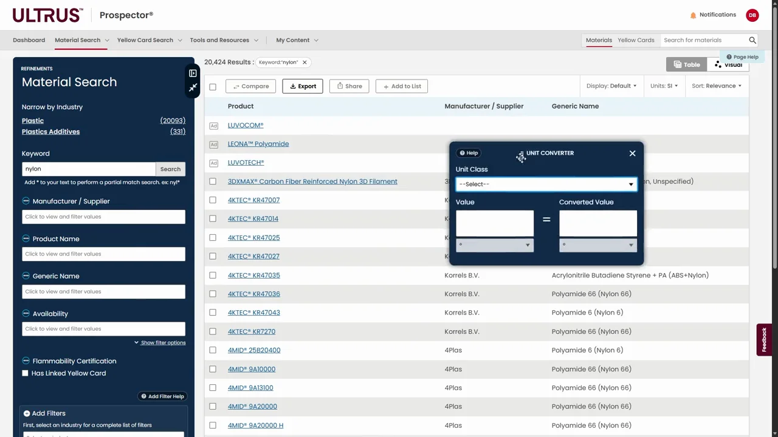The image size is (778, 437).
Task: Select checkbox for 4KTEC KR47007
Action: (x=213, y=200)
